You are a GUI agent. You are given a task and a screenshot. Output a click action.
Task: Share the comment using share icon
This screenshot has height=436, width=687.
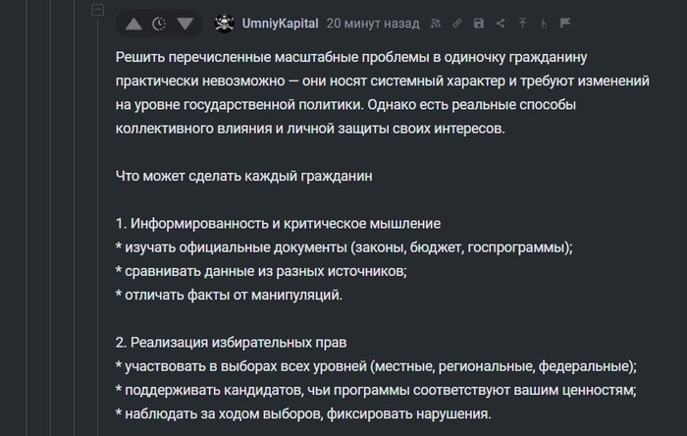click(x=501, y=23)
